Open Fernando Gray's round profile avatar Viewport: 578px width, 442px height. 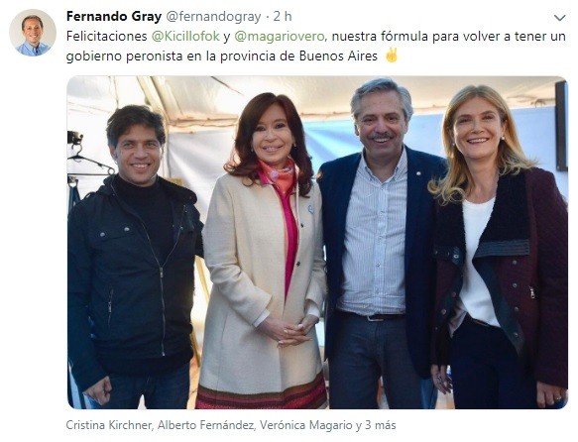[x=33, y=33]
